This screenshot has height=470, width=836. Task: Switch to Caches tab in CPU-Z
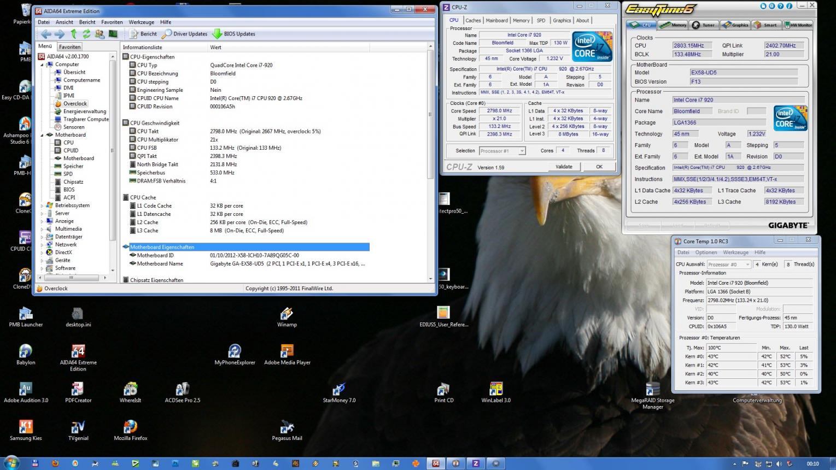coord(473,20)
